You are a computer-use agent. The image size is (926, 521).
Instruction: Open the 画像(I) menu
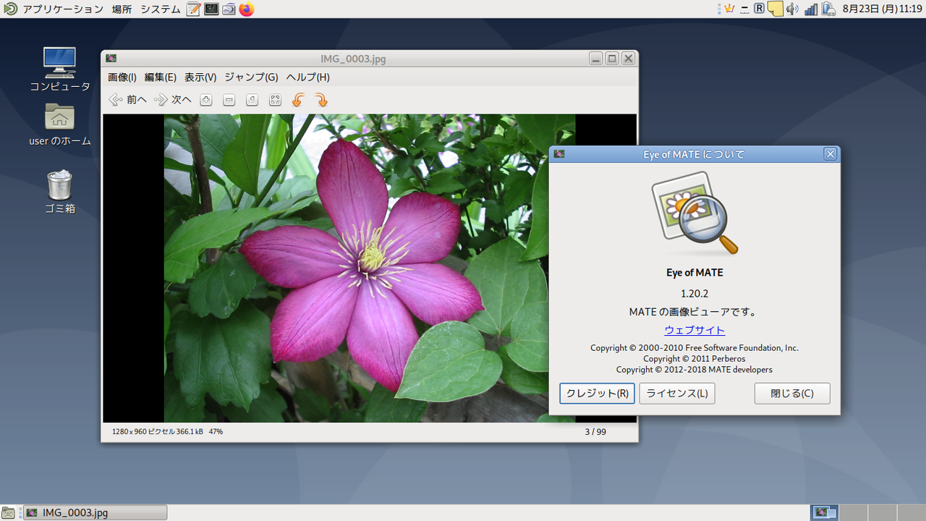point(122,77)
